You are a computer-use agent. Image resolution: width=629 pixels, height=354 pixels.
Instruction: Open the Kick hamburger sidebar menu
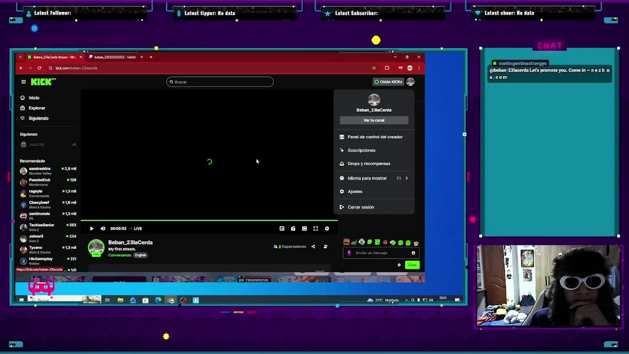coord(23,82)
